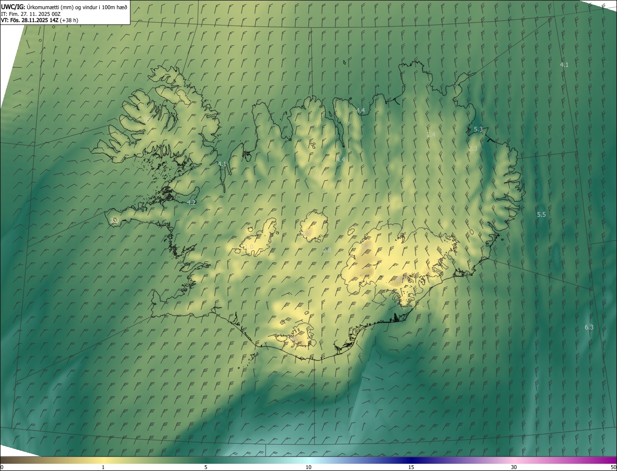Click the 15 tick label on the color scale

411,467
